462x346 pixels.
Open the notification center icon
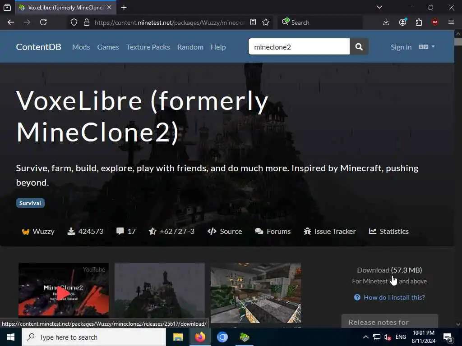point(448,337)
